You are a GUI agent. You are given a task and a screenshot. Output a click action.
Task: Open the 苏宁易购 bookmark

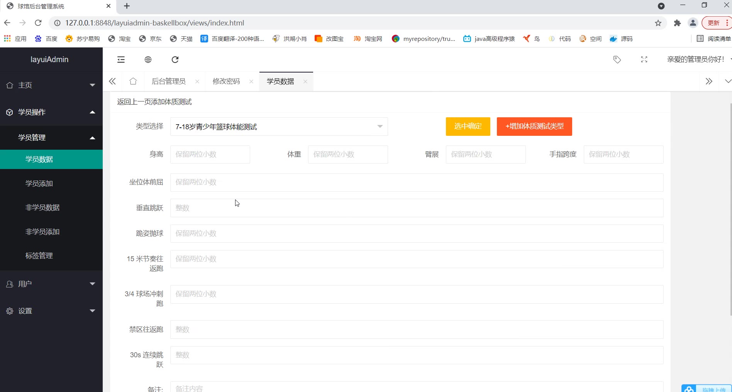(x=83, y=39)
